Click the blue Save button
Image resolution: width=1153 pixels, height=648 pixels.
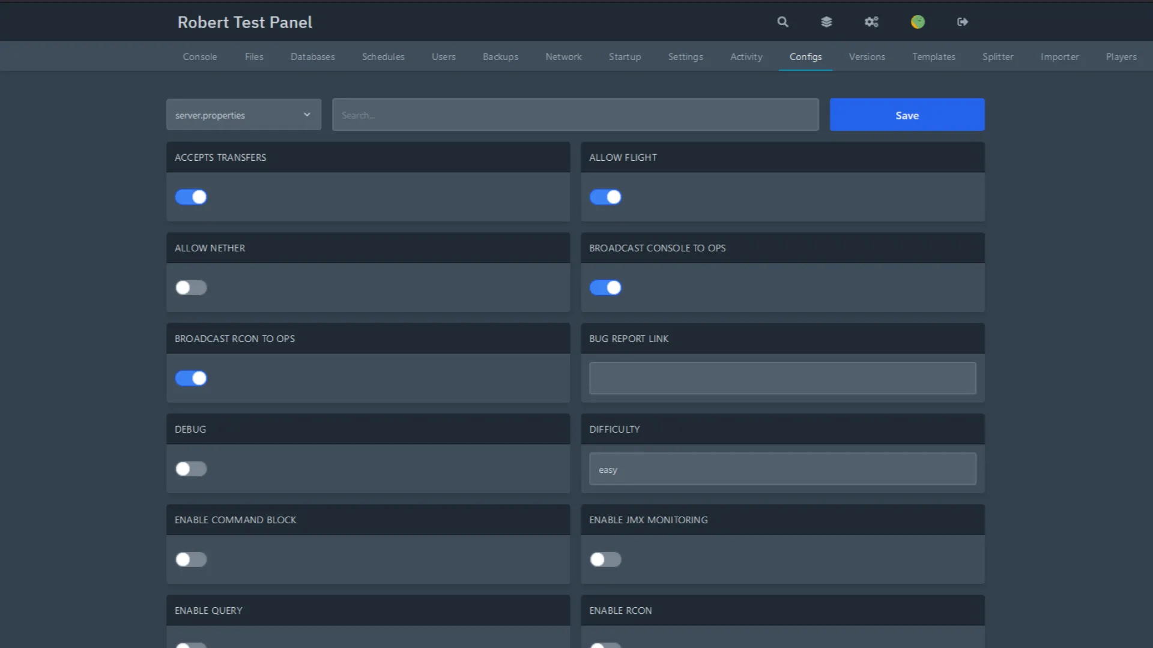[x=907, y=115]
